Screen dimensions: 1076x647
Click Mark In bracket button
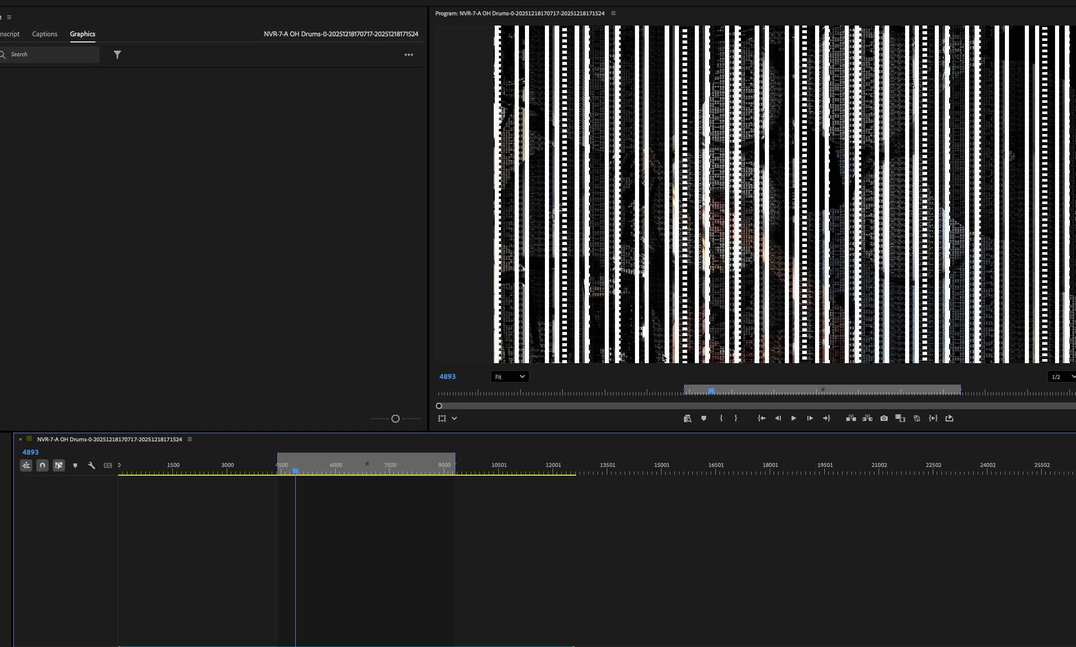(x=721, y=418)
